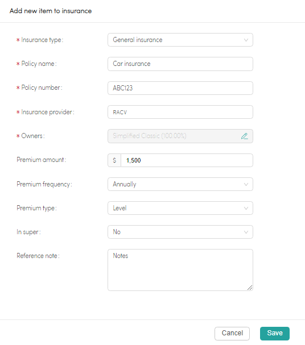305x345 pixels.
Task: Click the Policy number field showing ABC123
Action: point(180,88)
